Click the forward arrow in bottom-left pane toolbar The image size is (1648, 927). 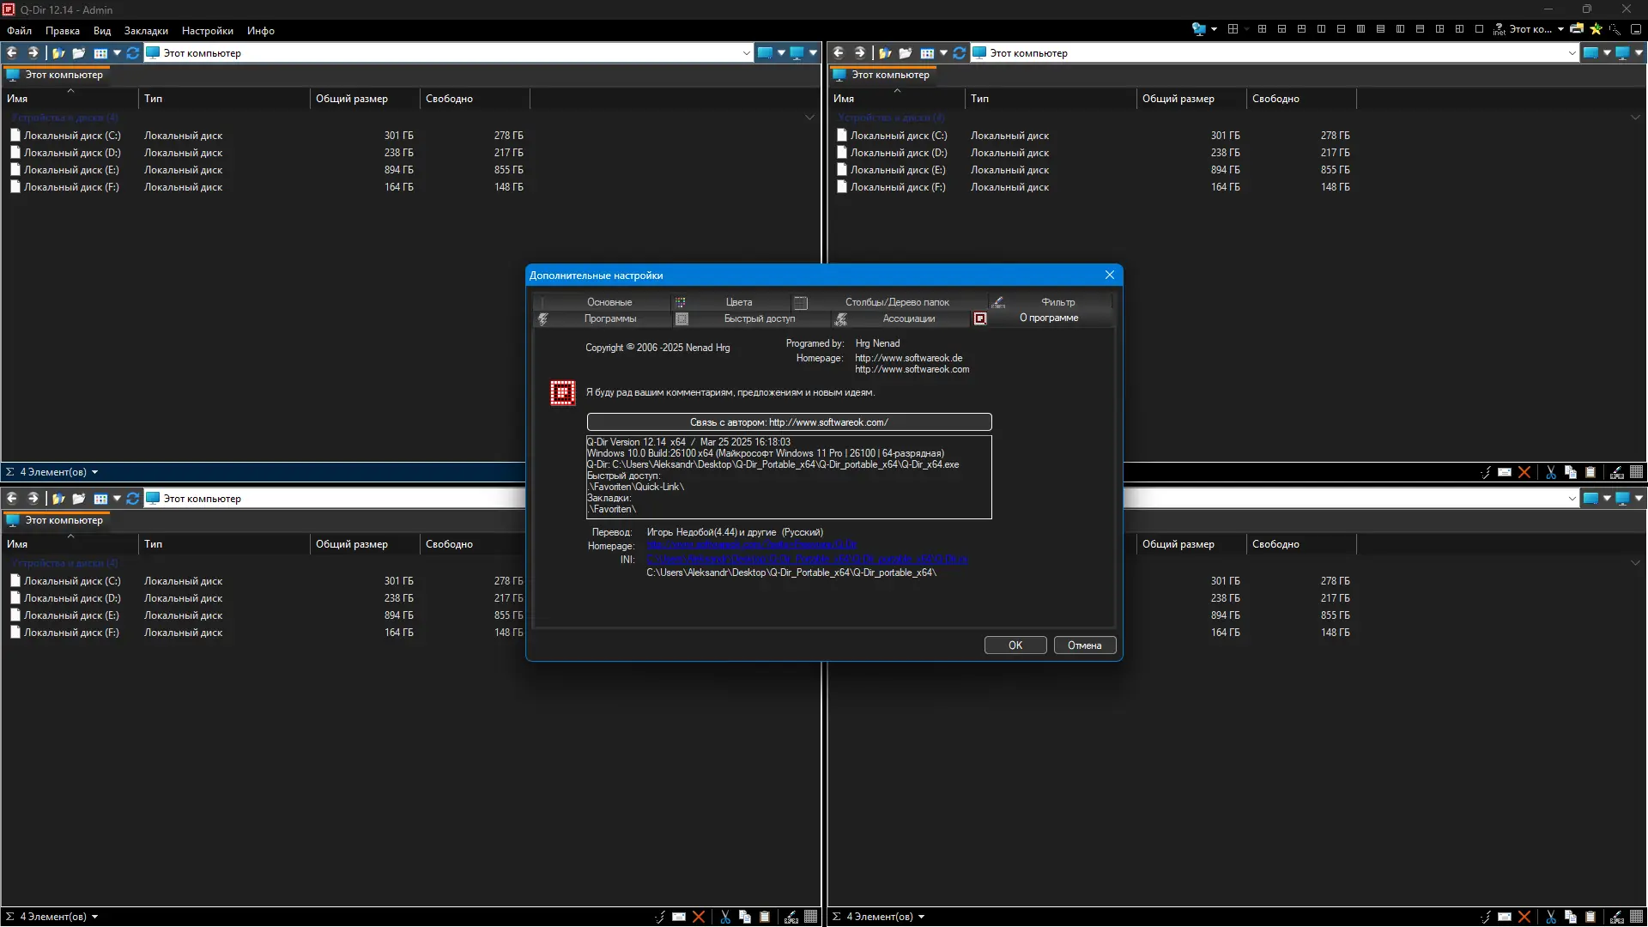pyautogui.click(x=33, y=499)
